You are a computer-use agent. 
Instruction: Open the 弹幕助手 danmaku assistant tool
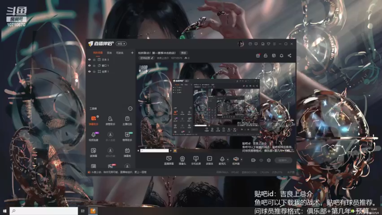[94, 120]
